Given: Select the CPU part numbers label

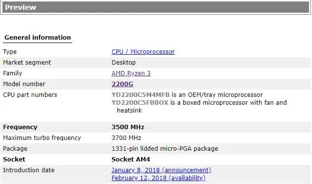Looking at the screenshot, I should coord(30,95).
